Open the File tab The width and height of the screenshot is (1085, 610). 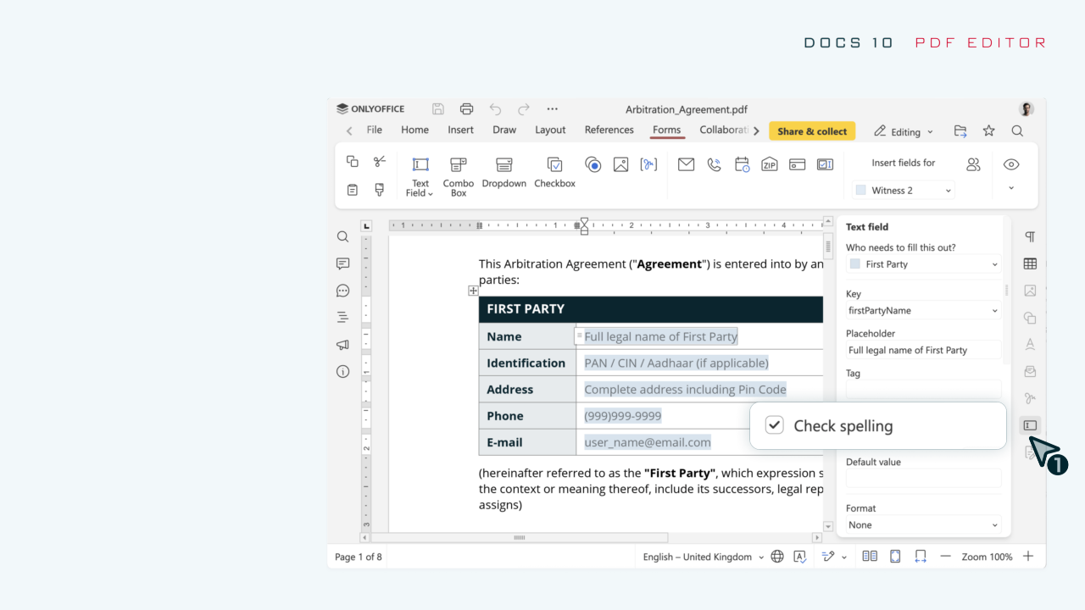pos(374,130)
